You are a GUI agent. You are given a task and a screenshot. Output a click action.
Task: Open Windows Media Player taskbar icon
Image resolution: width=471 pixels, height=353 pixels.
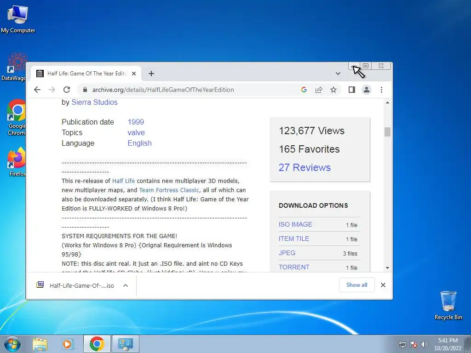pos(68,344)
